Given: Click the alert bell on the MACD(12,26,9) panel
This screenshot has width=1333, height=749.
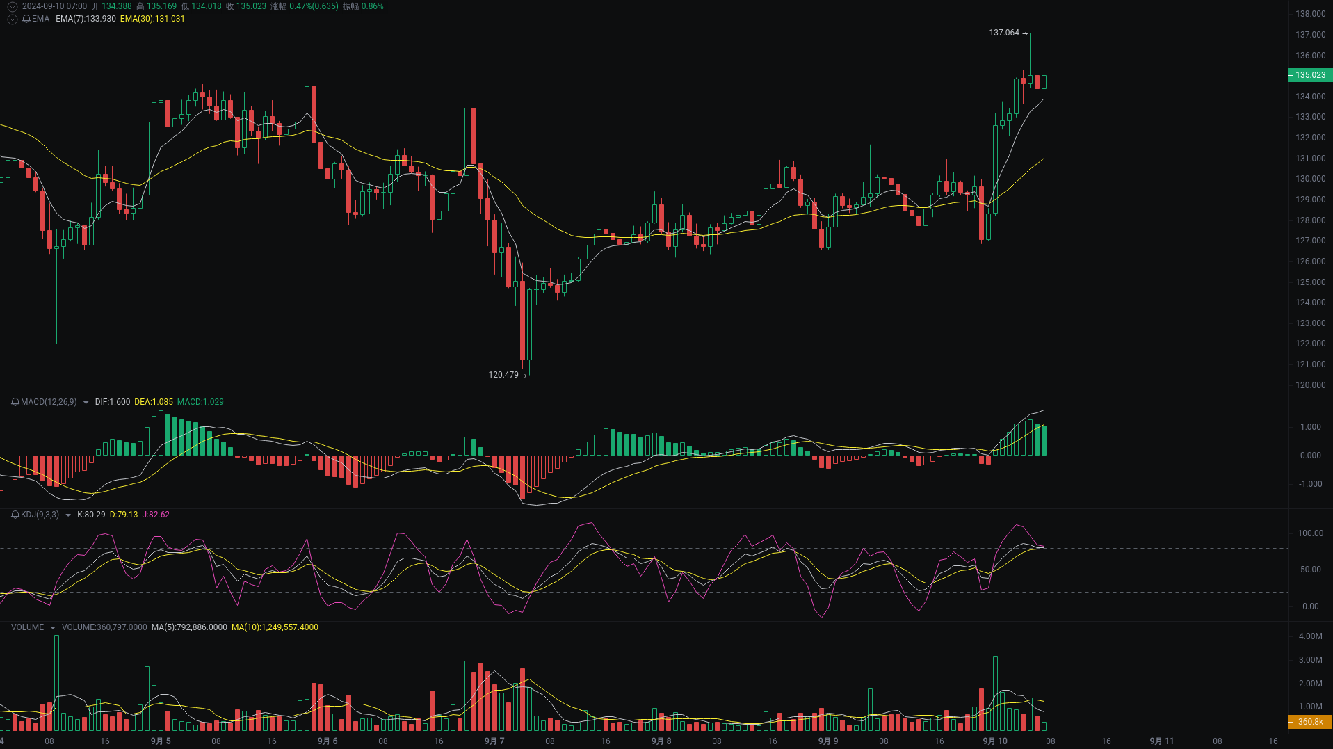Looking at the screenshot, I should pos(14,402).
